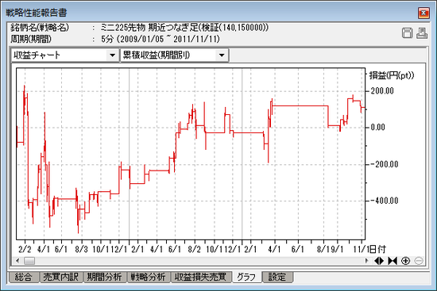Open the 戦略分析 tab

[x=149, y=277]
